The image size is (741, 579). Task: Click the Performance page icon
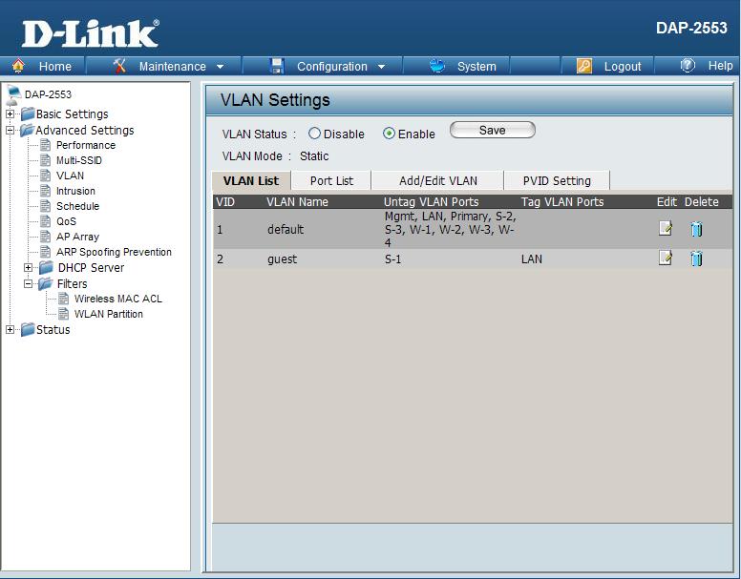click(x=46, y=145)
